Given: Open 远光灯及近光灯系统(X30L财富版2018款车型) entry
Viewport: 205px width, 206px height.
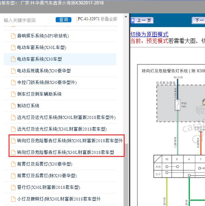Looking at the screenshot, I should 62,129.
